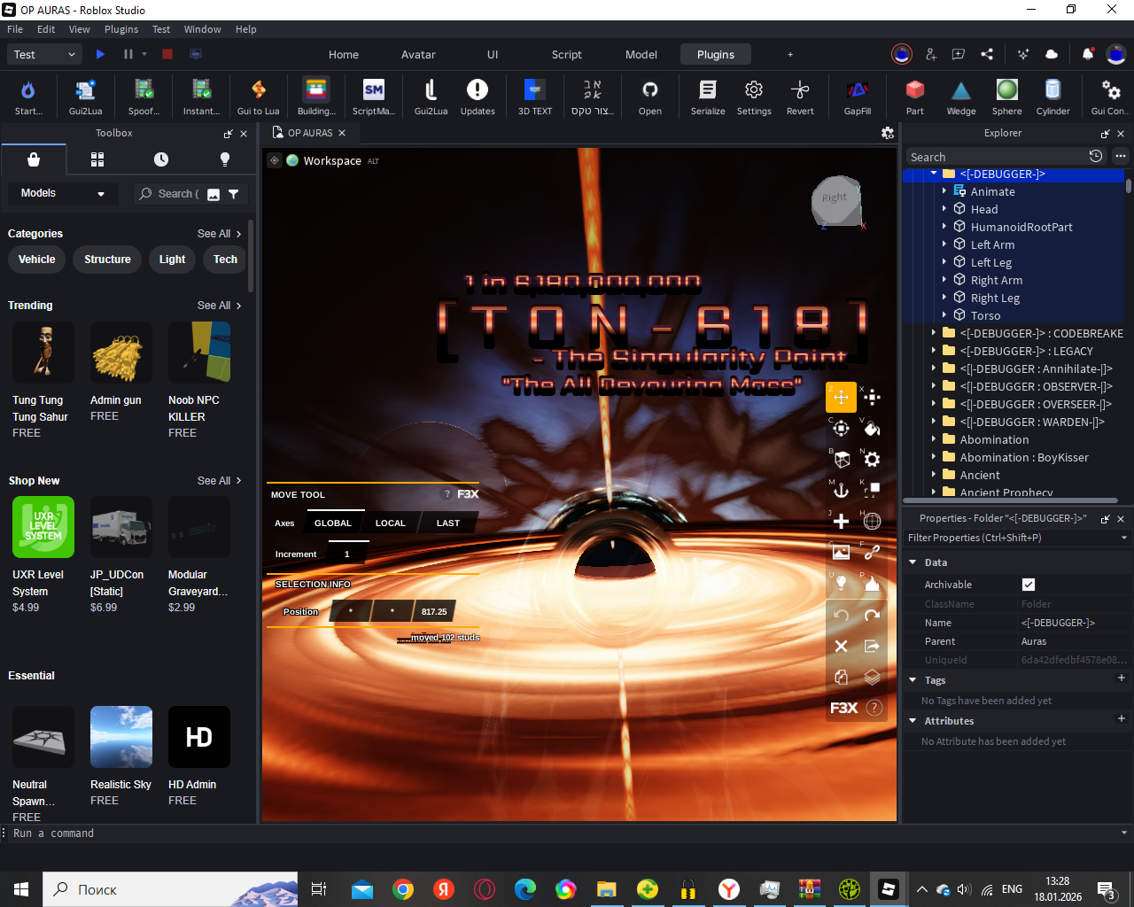Open the Models category dropdown
Viewport: 1134px width, 907px height.
coord(63,193)
